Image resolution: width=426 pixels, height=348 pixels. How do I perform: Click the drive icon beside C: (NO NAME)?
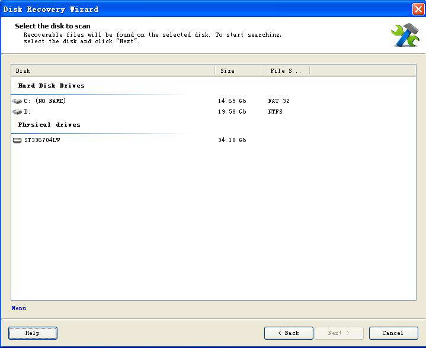tap(17, 101)
